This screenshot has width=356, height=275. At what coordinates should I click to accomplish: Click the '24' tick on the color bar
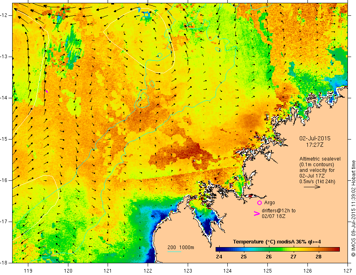pos(219,257)
